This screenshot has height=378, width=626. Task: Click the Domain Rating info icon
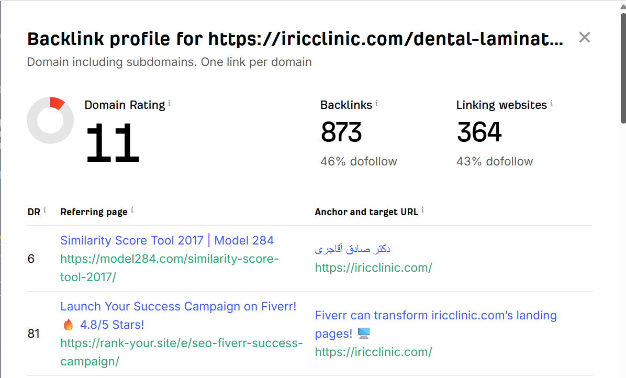[x=169, y=103]
